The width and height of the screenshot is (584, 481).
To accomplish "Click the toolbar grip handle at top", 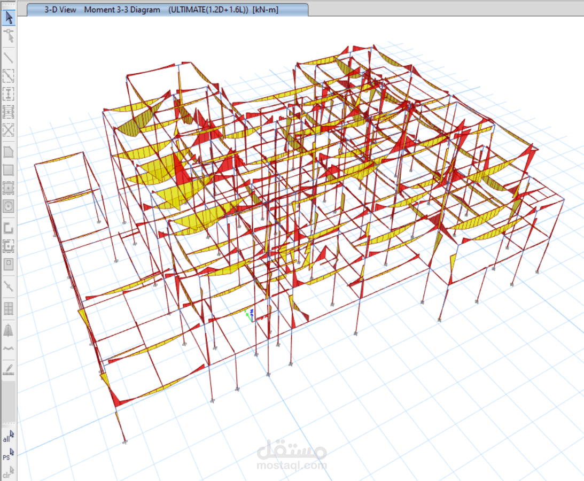I will click(9, 4).
